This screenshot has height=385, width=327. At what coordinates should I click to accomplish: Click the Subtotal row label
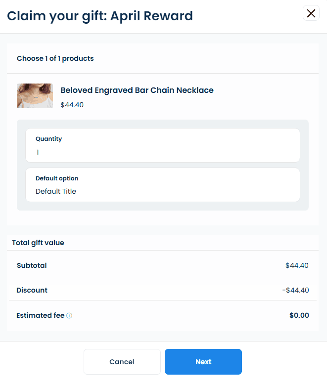(32, 265)
